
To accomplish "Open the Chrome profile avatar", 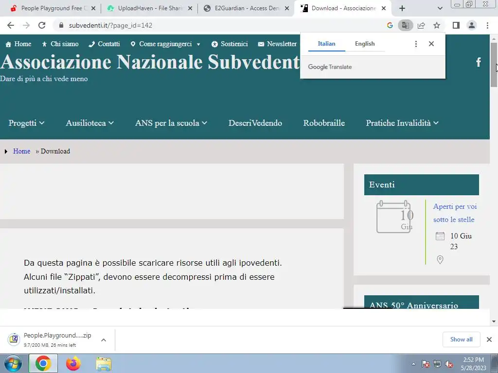I will (x=472, y=25).
